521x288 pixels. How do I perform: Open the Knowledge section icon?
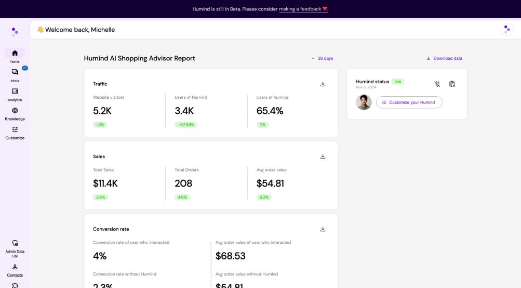pyautogui.click(x=15, y=110)
